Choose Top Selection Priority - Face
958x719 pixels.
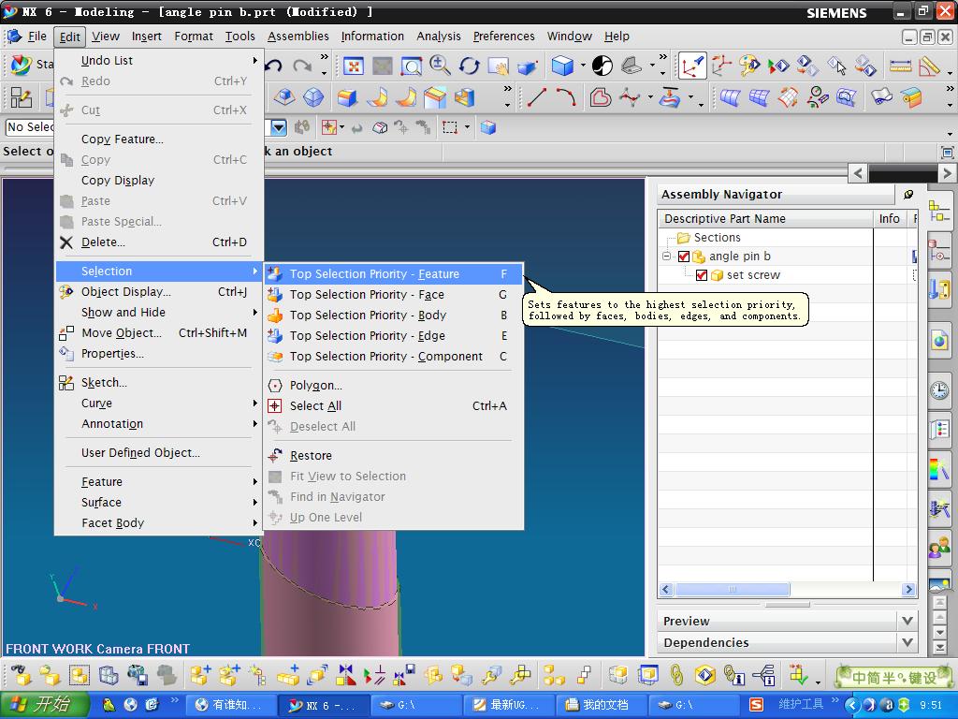pos(394,295)
